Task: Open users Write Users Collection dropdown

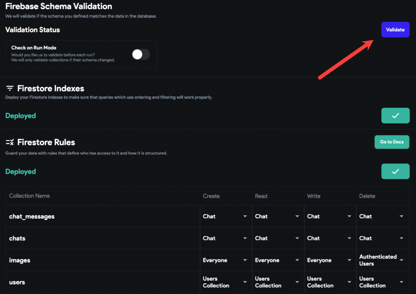Action: [330, 282]
